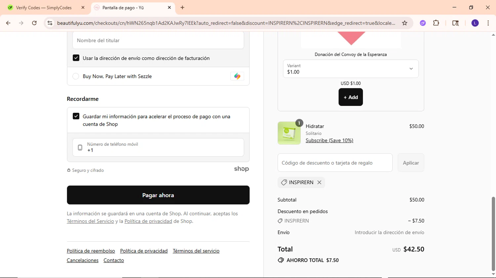Switch to Pantalla de pago tab
This screenshot has width=496, height=278.
pyautogui.click(x=123, y=8)
